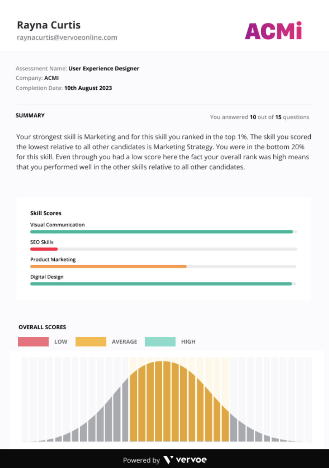Open the raynacurtis@vervoeonline.com email link
Screen dimensions: 329x468
(67, 37)
